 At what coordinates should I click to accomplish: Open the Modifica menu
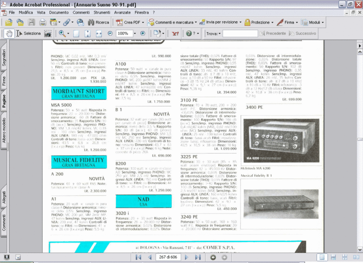pos(26,13)
